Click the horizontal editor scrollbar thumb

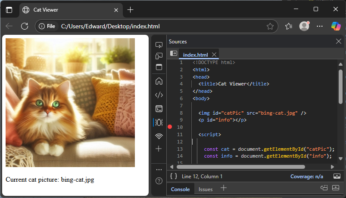(x=241, y=167)
